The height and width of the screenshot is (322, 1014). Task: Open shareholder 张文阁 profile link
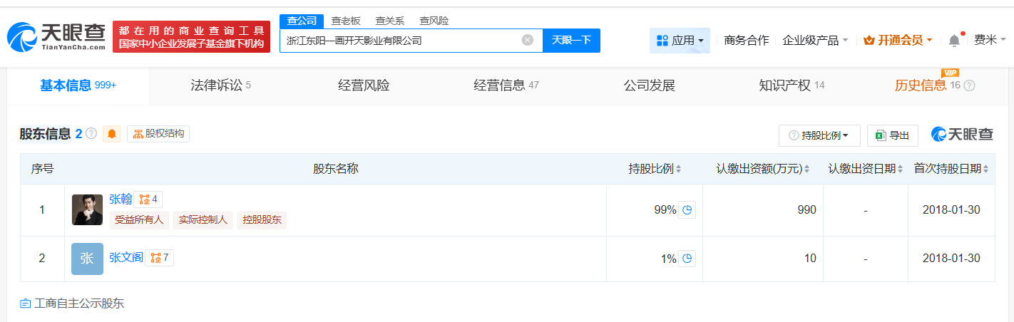pyautogui.click(x=126, y=258)
